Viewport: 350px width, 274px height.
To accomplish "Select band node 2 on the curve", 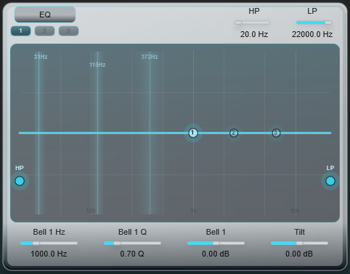I will point(234,133).
